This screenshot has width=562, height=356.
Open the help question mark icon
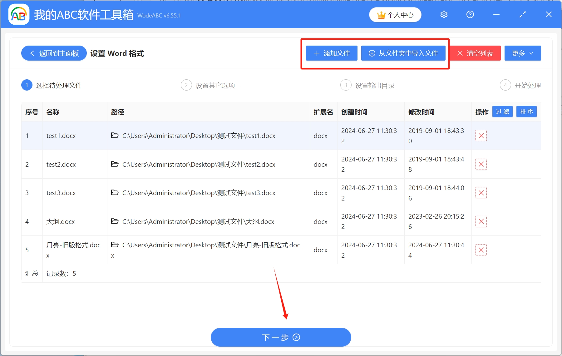tap(470, 14)
